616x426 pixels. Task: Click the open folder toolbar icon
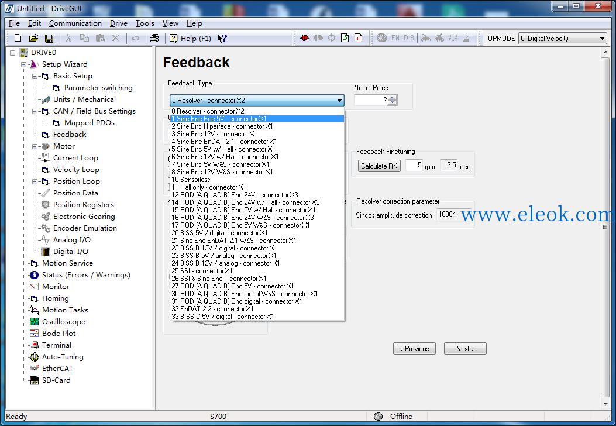click(33, 38)
